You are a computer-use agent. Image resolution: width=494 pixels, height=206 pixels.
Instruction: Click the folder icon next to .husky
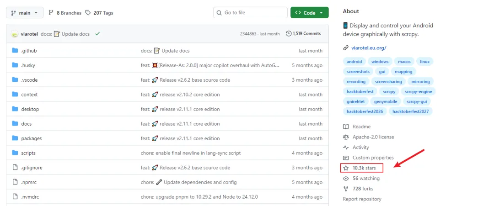click(15, 65)
